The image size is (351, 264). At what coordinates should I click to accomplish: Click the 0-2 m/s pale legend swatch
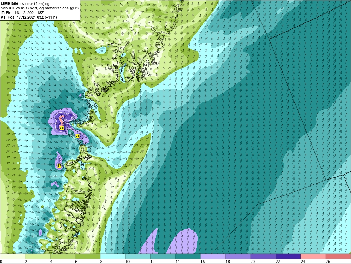tap(13, 256)
